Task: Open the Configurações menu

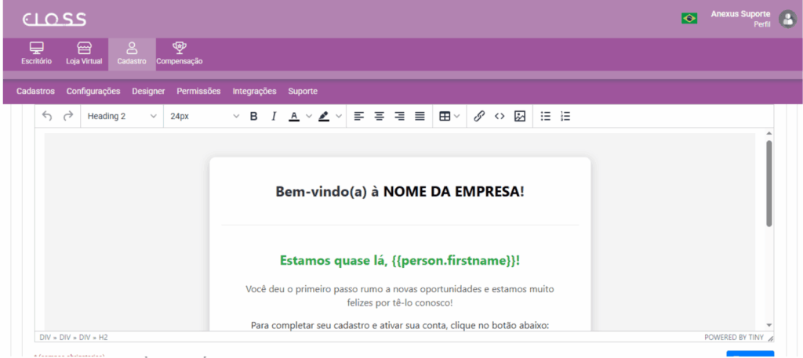Action: pos(93,91)
